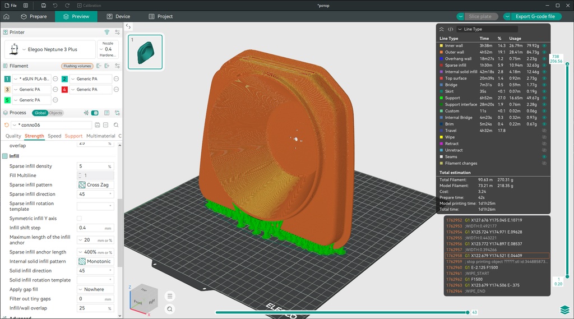This screenshot has width=574, height=319.
Task: Edit filament 1 eSUN PLA settings
Action: coord(55,78)
